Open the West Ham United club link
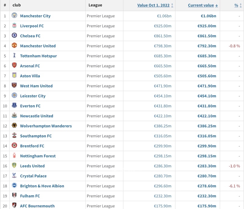Image resolution: width=244 pixels, height=209 pixels. (36, 86)
